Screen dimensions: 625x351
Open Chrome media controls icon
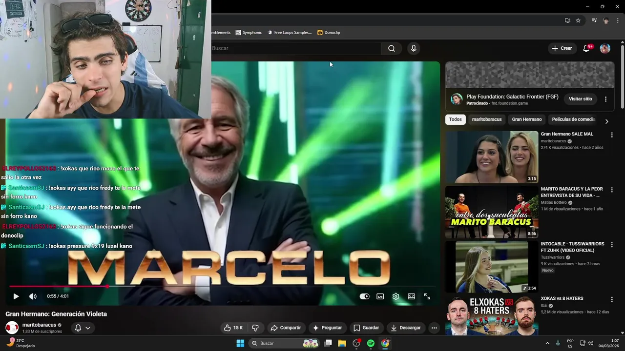click(x=594, y=20)
